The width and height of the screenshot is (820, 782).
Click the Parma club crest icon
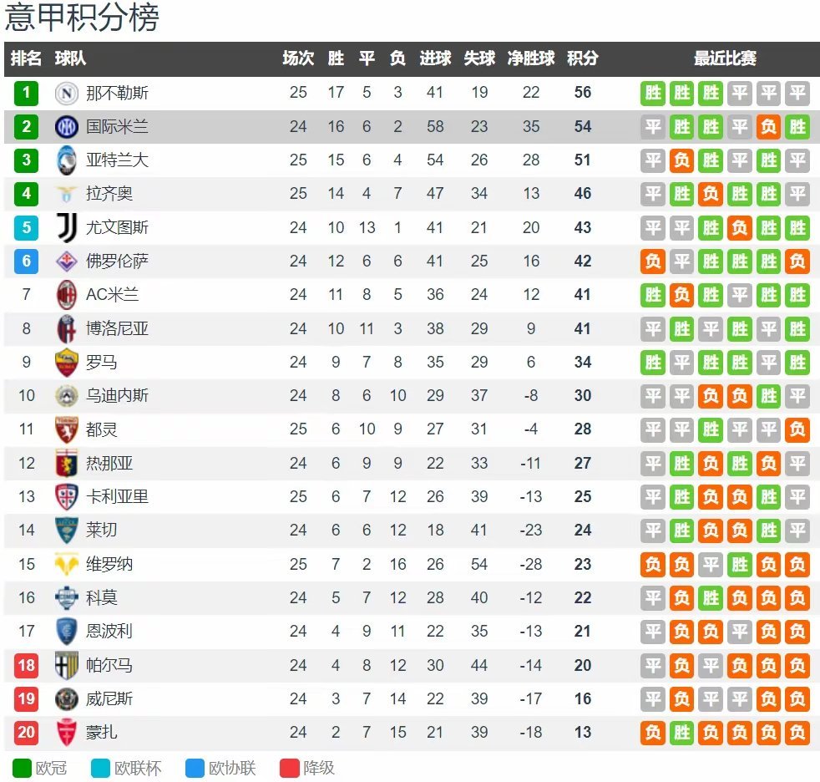67,666
